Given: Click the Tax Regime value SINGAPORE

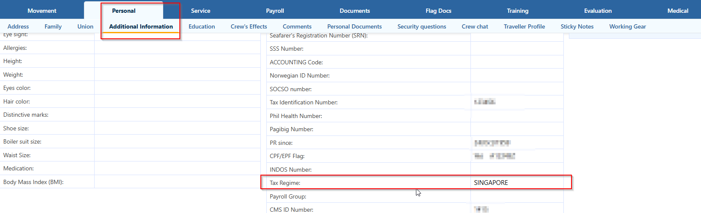Looking at the screenshot, I should (x=491, y=183).
